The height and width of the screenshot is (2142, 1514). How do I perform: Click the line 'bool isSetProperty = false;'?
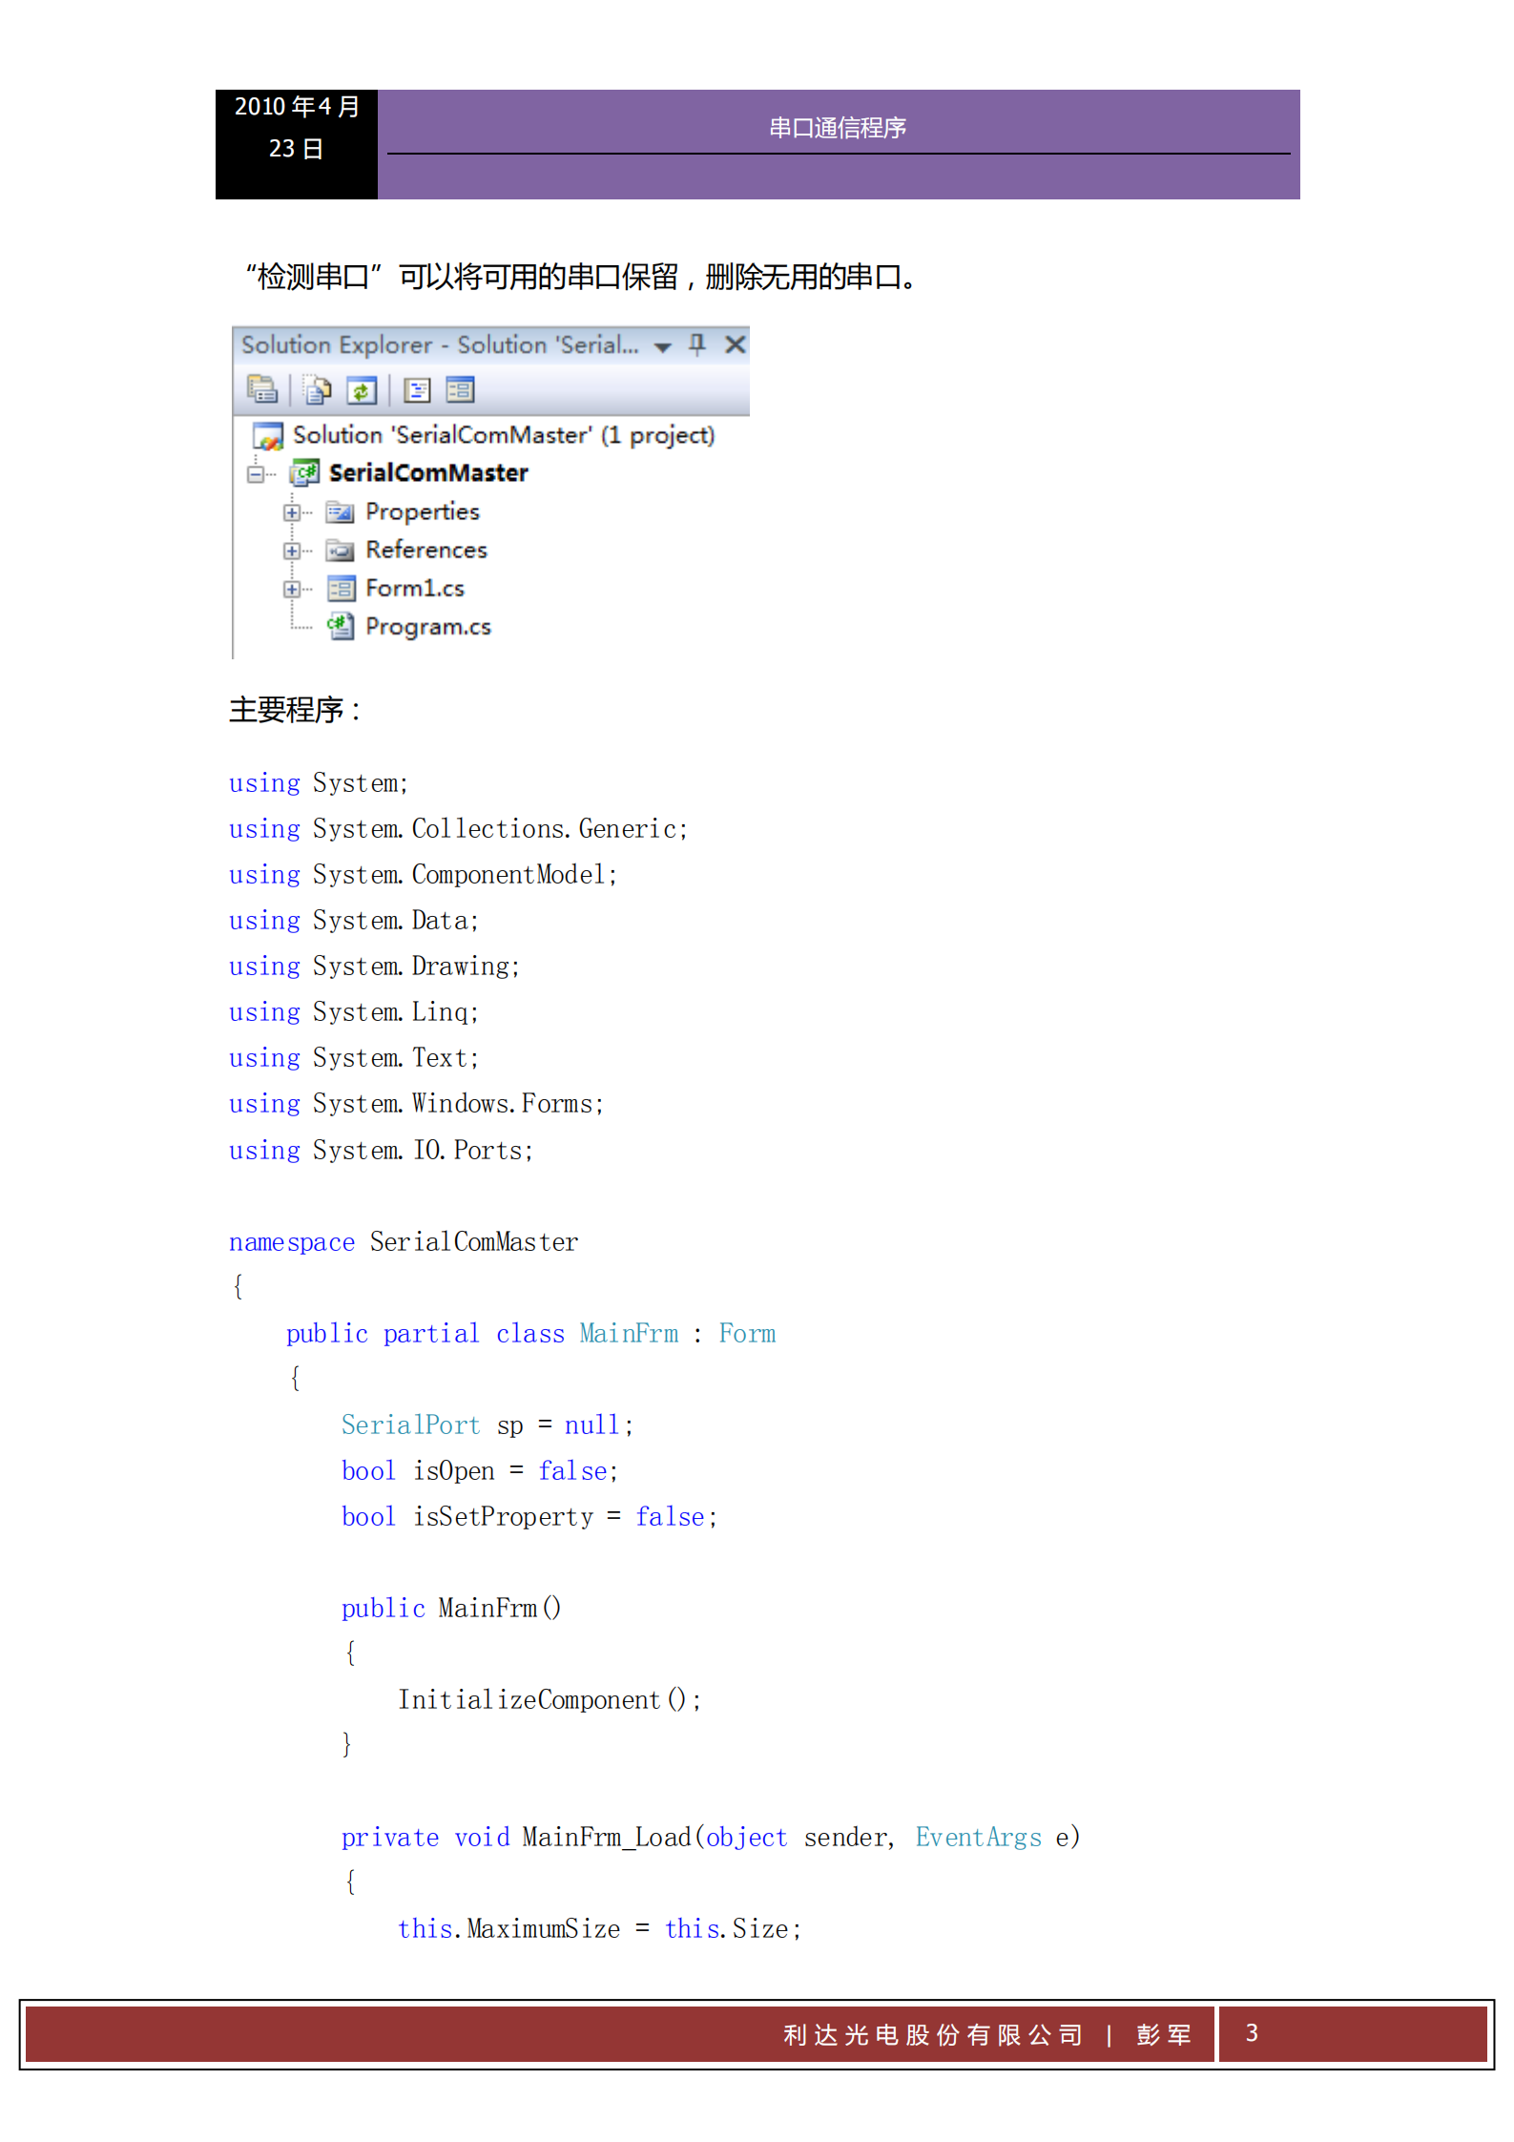pos(529,1517)
